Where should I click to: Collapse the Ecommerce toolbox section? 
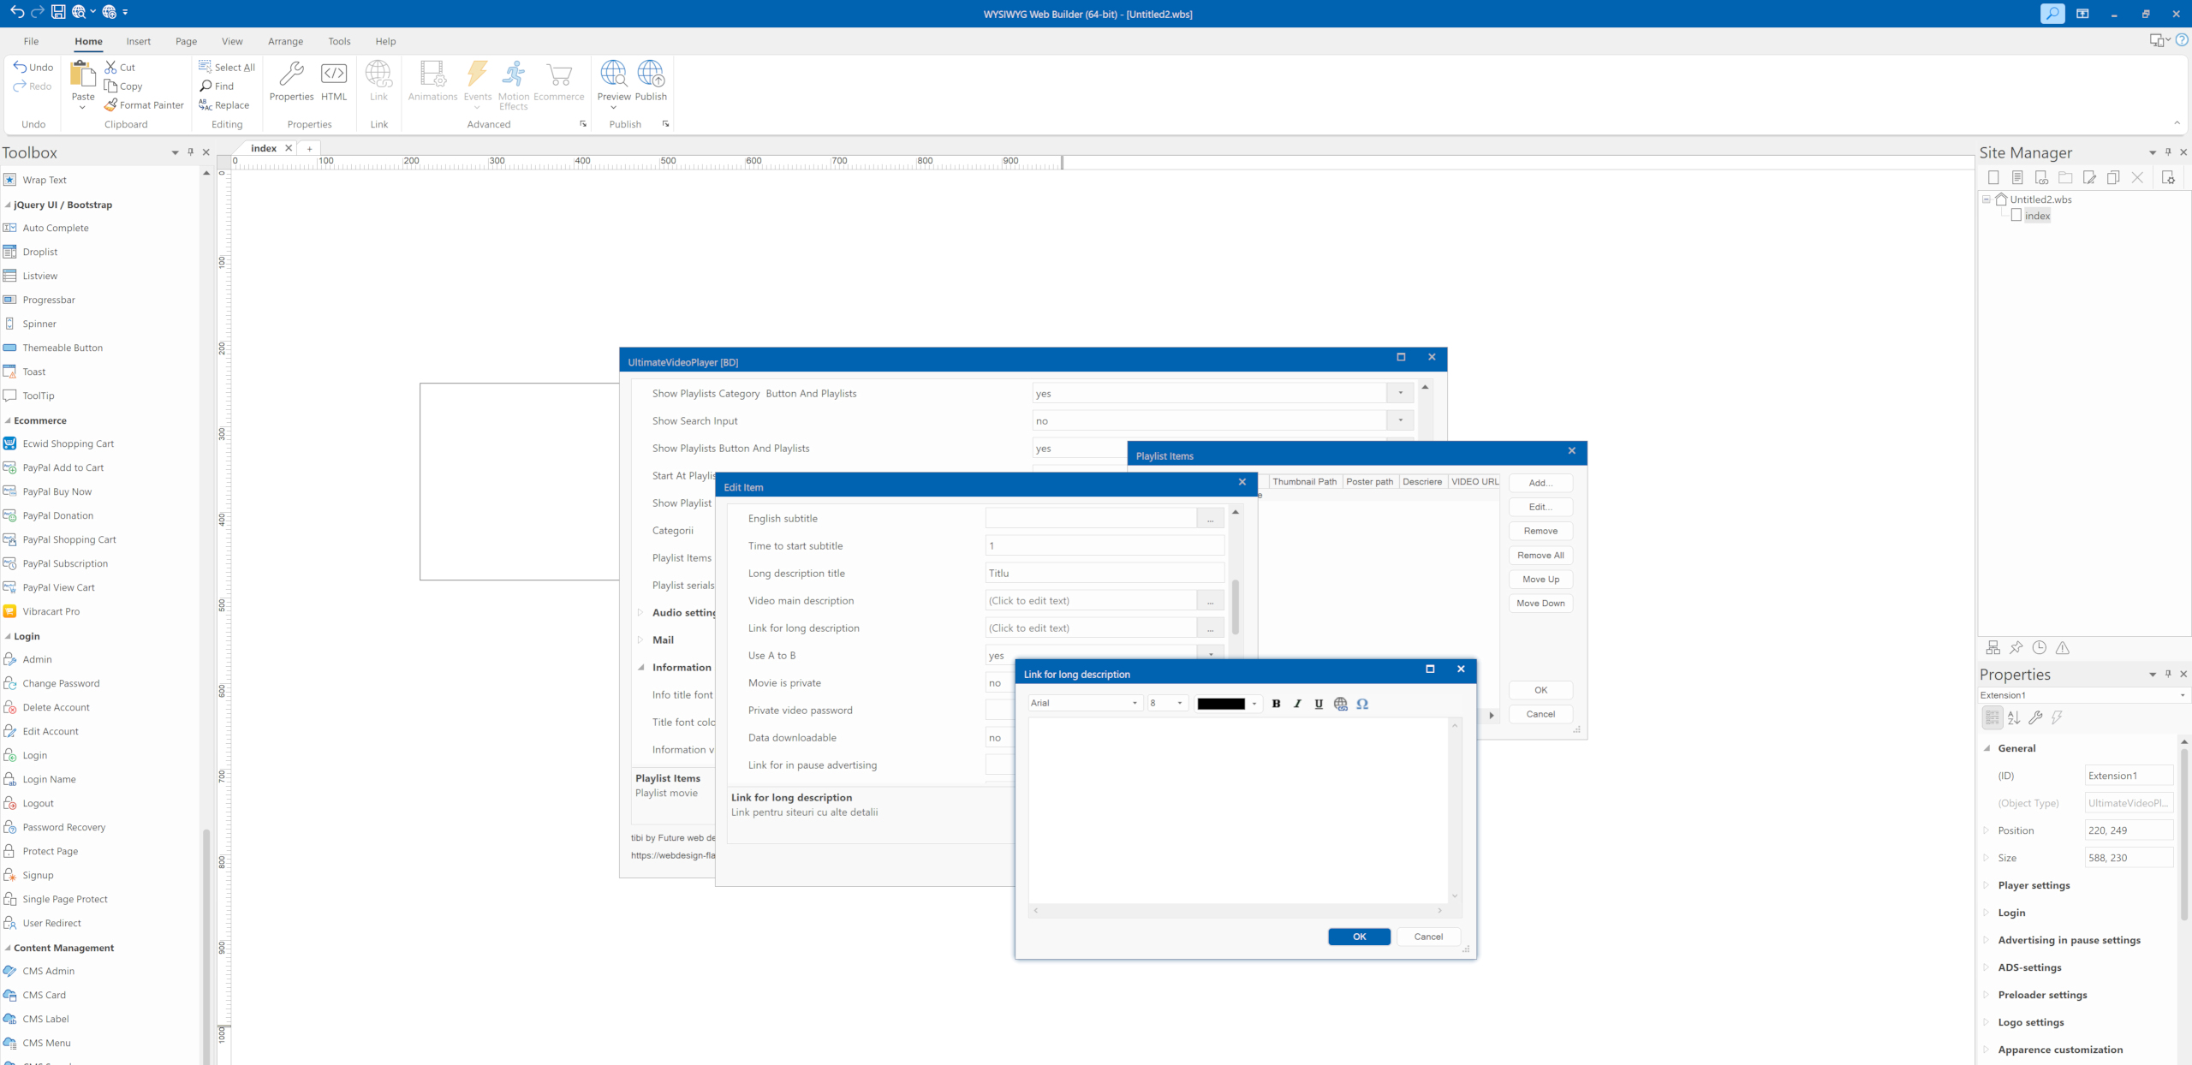8,420
